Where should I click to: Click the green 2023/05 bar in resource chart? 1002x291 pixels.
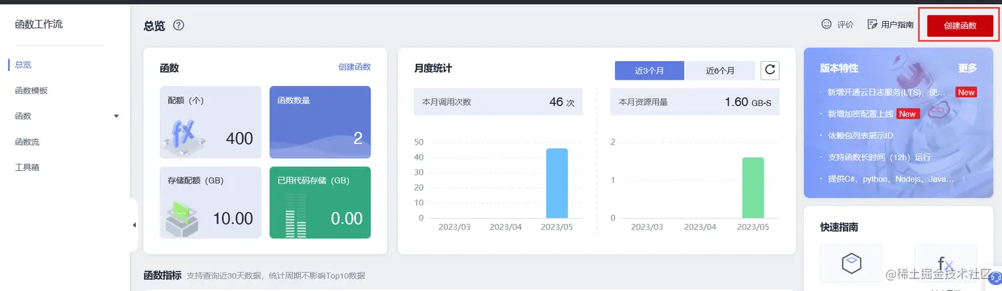753,188
